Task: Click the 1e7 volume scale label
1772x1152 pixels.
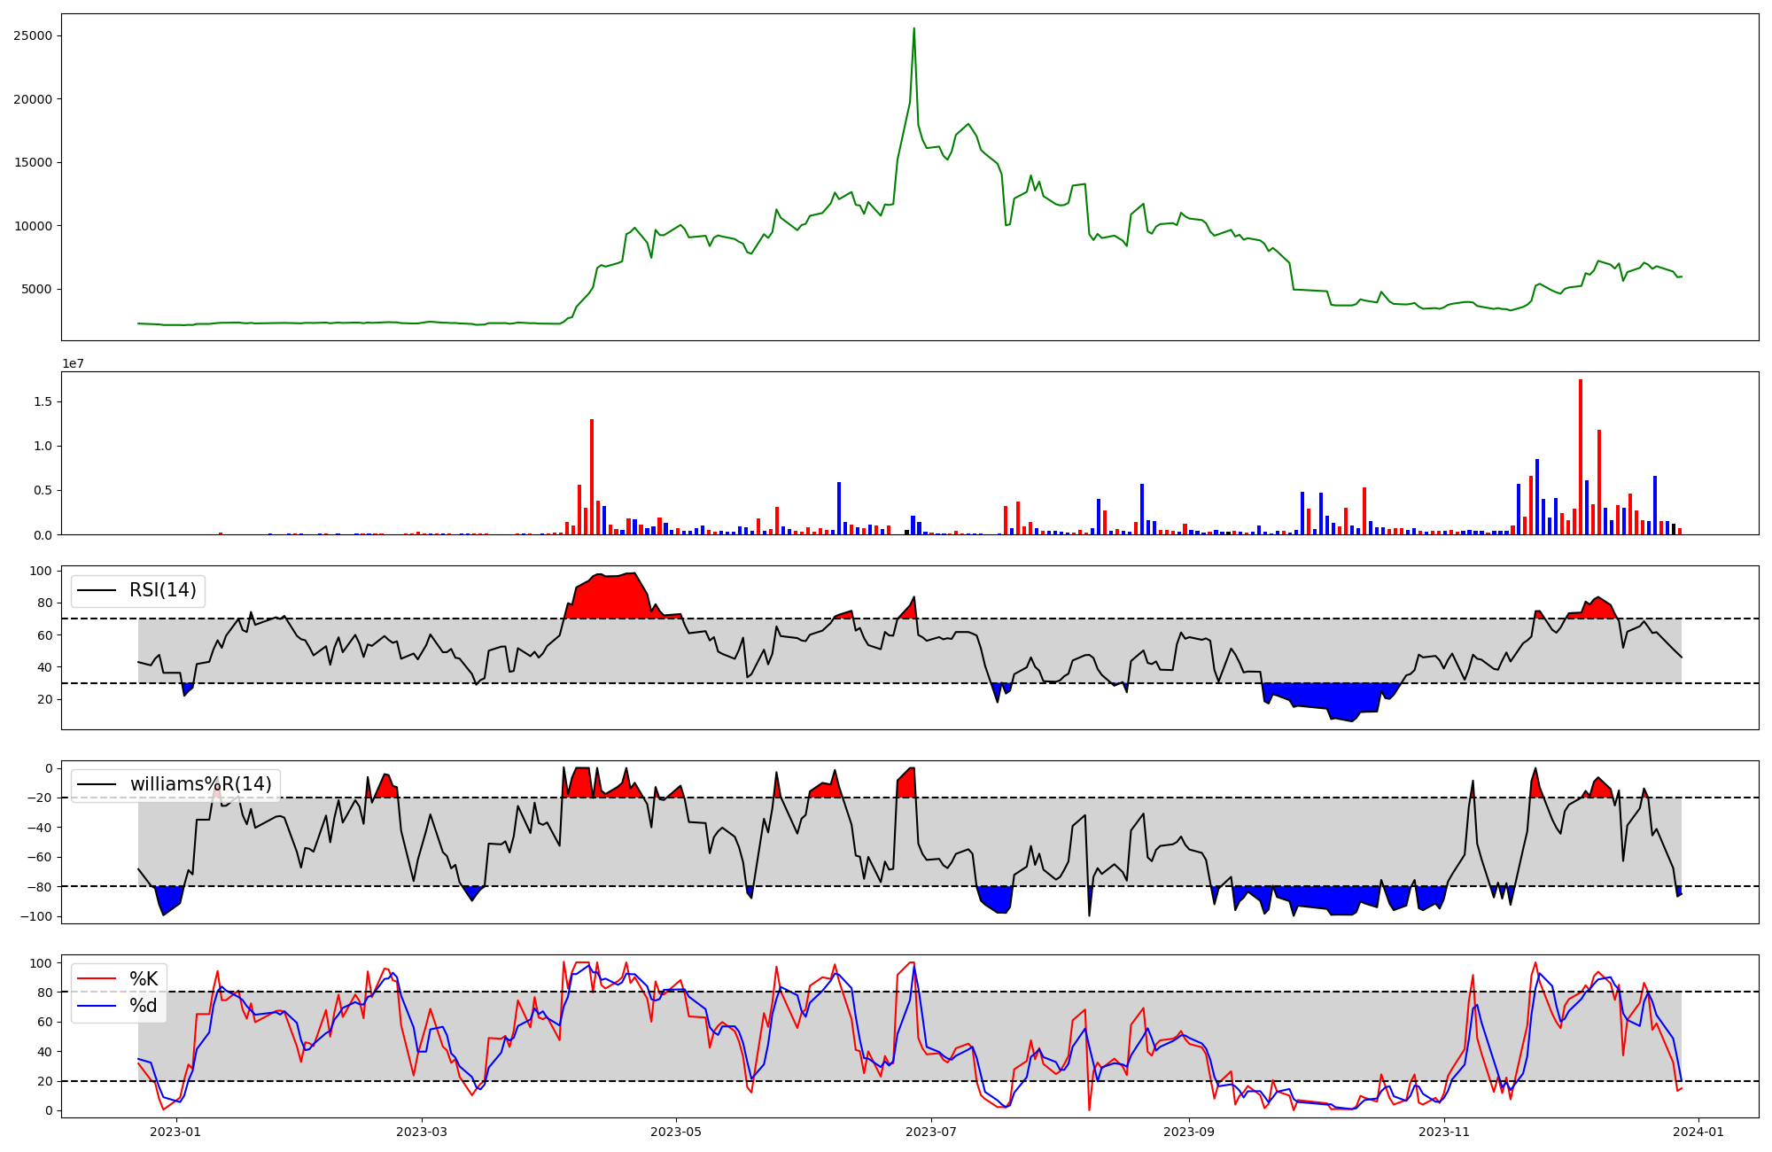Action: click(73, 364)
